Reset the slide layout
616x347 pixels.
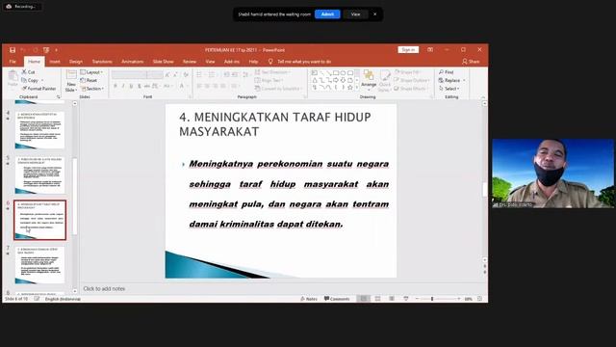(89, 80)
